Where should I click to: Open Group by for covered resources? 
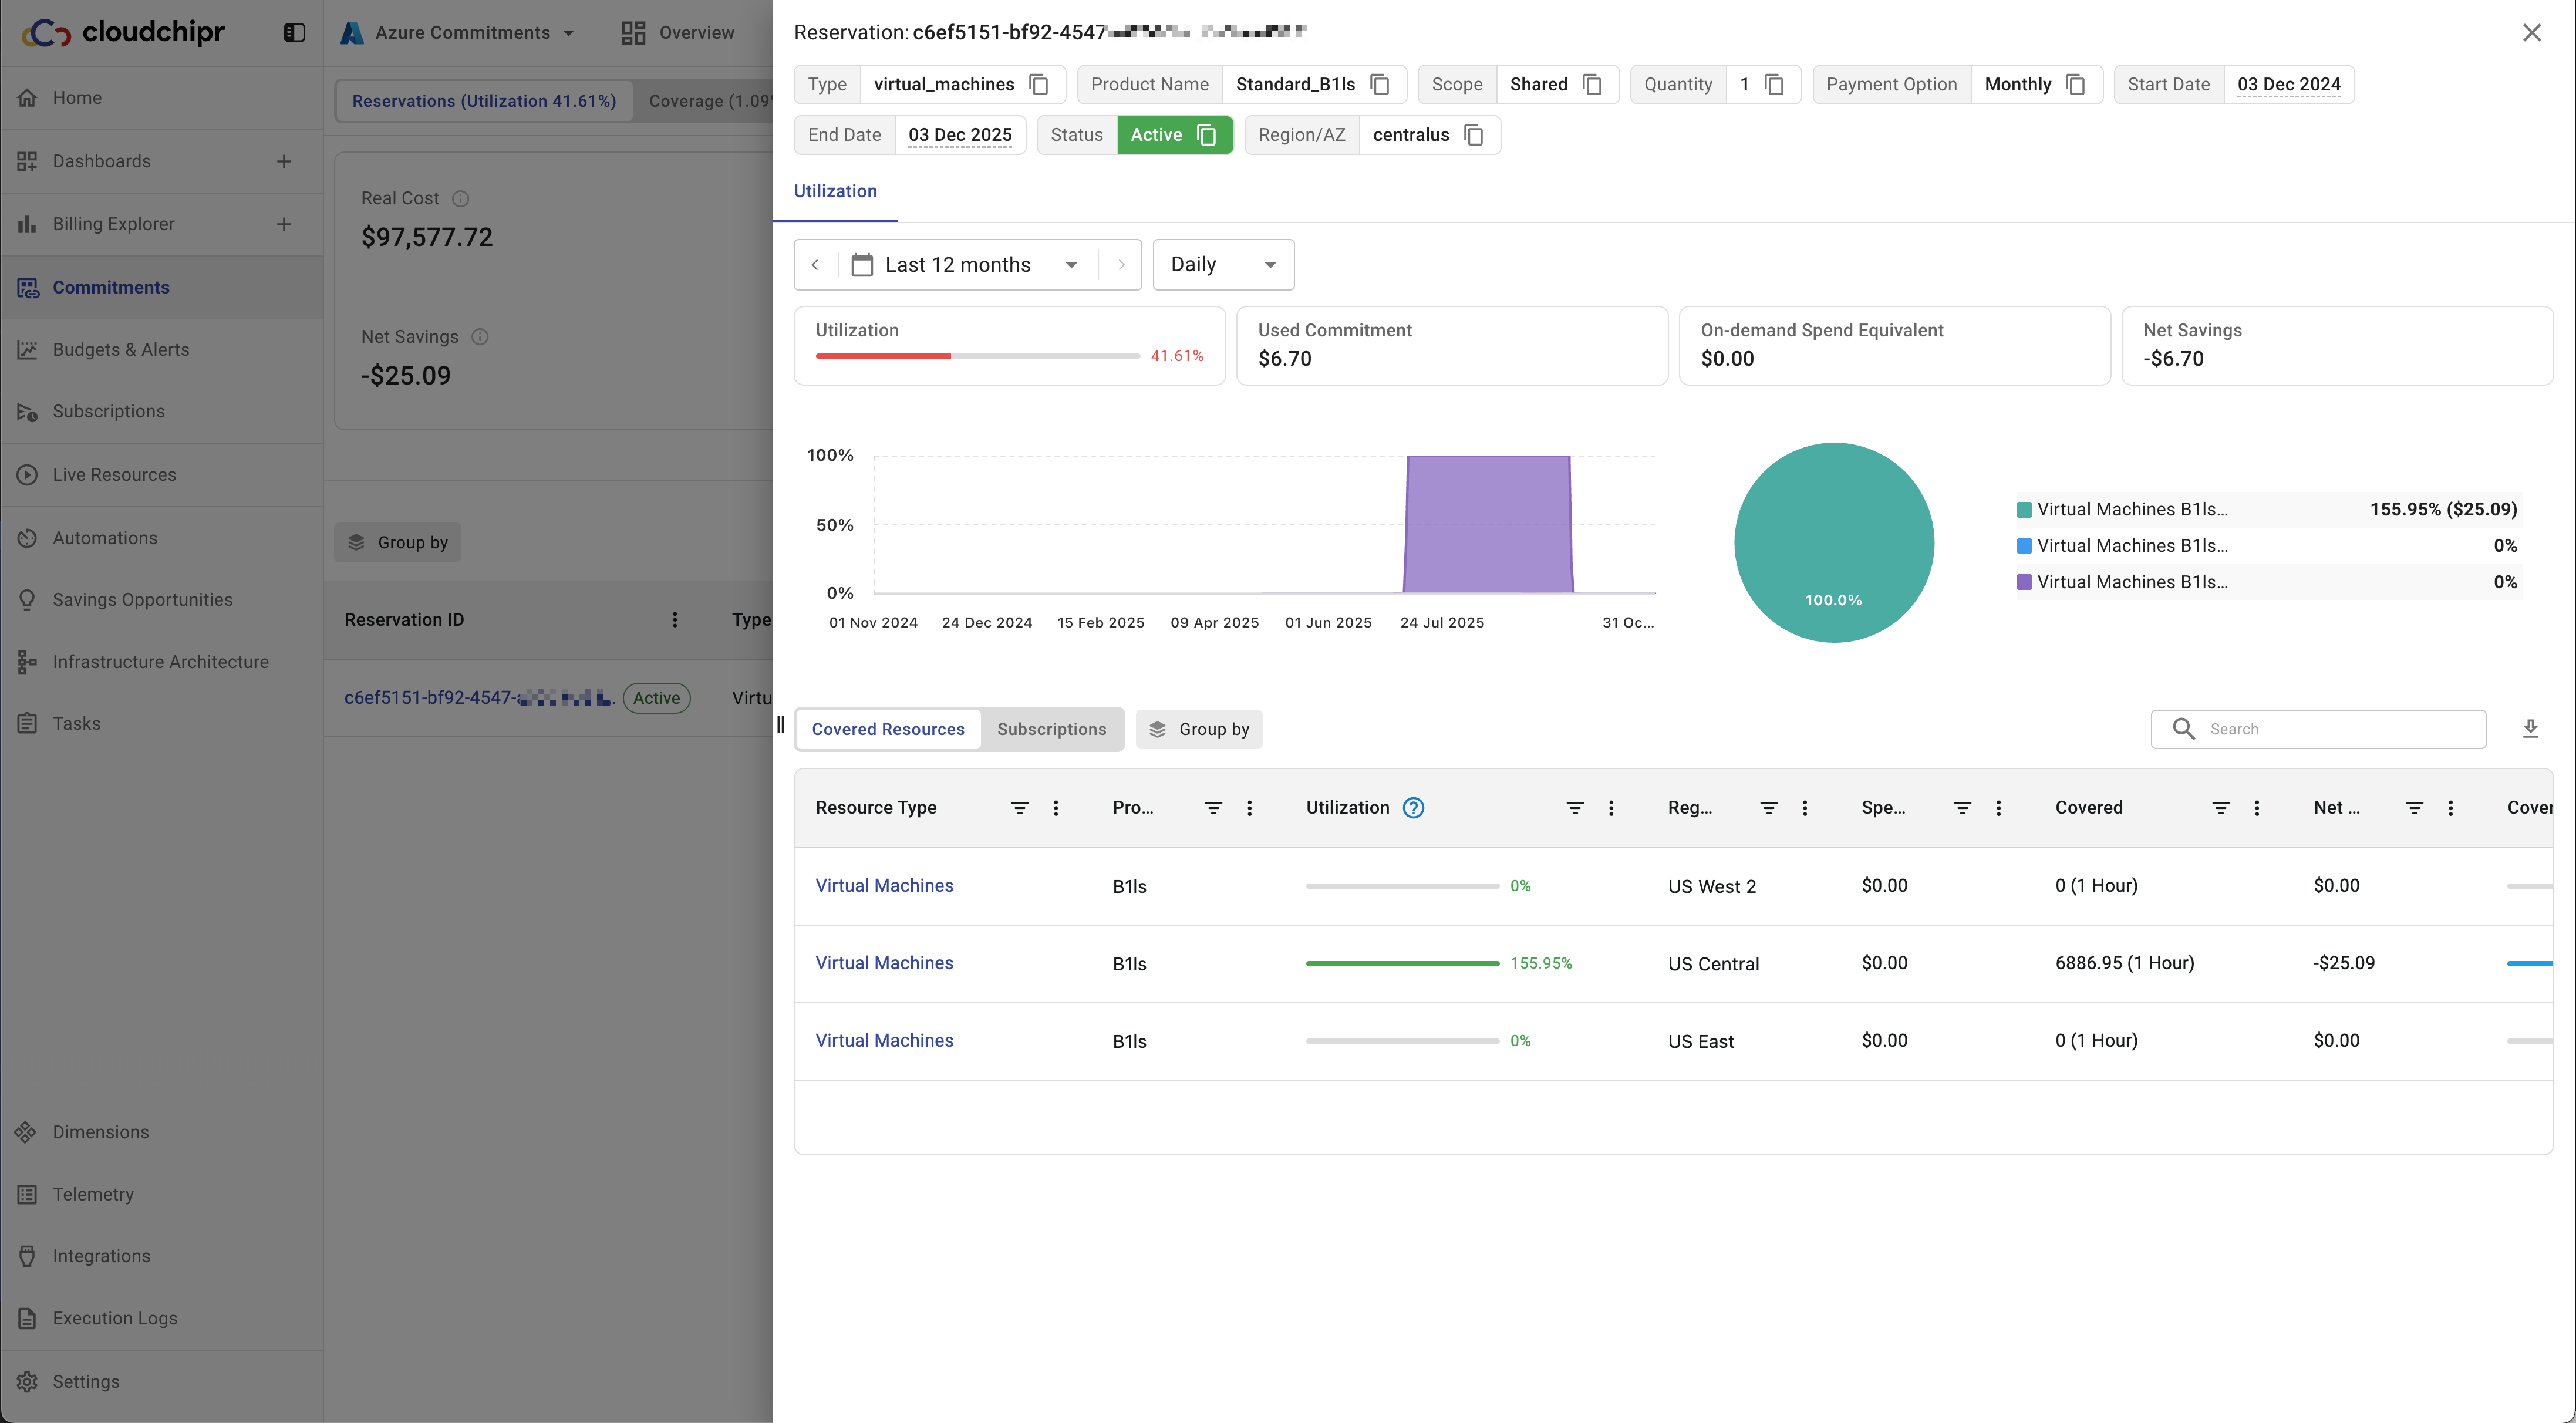pyautogui.click(x=1199, y=729)
